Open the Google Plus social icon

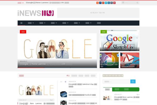pos(103,3)
